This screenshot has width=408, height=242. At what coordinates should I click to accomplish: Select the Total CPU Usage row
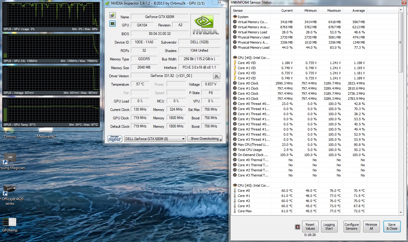[x=315, y=150]
